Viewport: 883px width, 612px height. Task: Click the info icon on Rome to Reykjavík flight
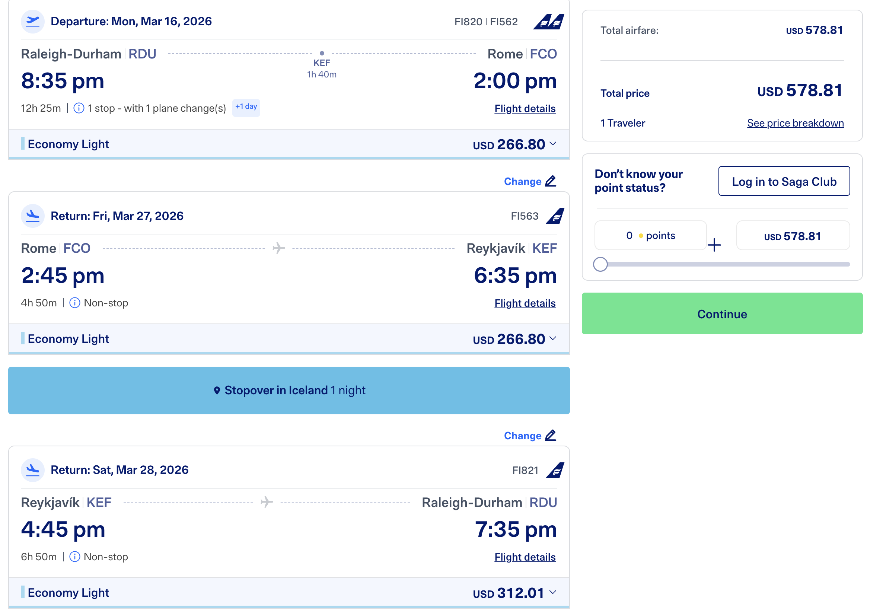point(75,303)
